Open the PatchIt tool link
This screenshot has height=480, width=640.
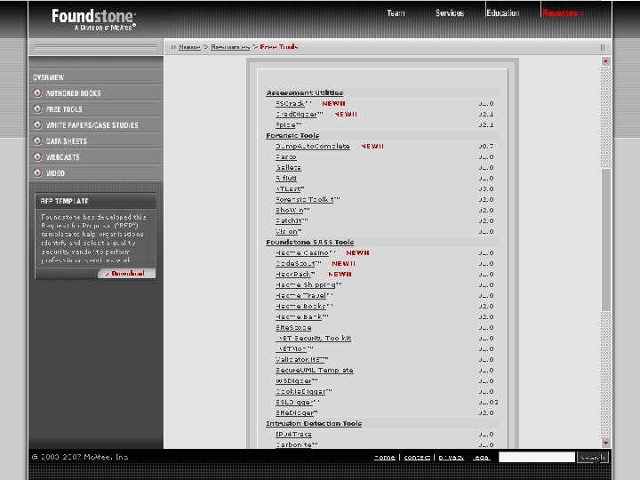click(x=289, y=220)
